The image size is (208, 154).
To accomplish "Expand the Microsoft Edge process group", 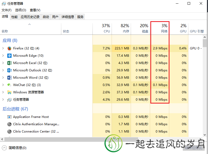I will (3, 56).
